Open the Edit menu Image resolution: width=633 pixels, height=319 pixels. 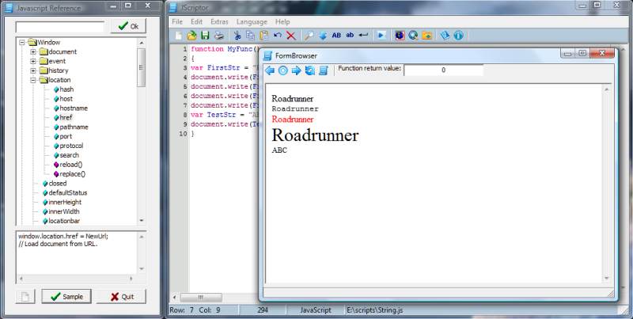click(x=196, y=22)
